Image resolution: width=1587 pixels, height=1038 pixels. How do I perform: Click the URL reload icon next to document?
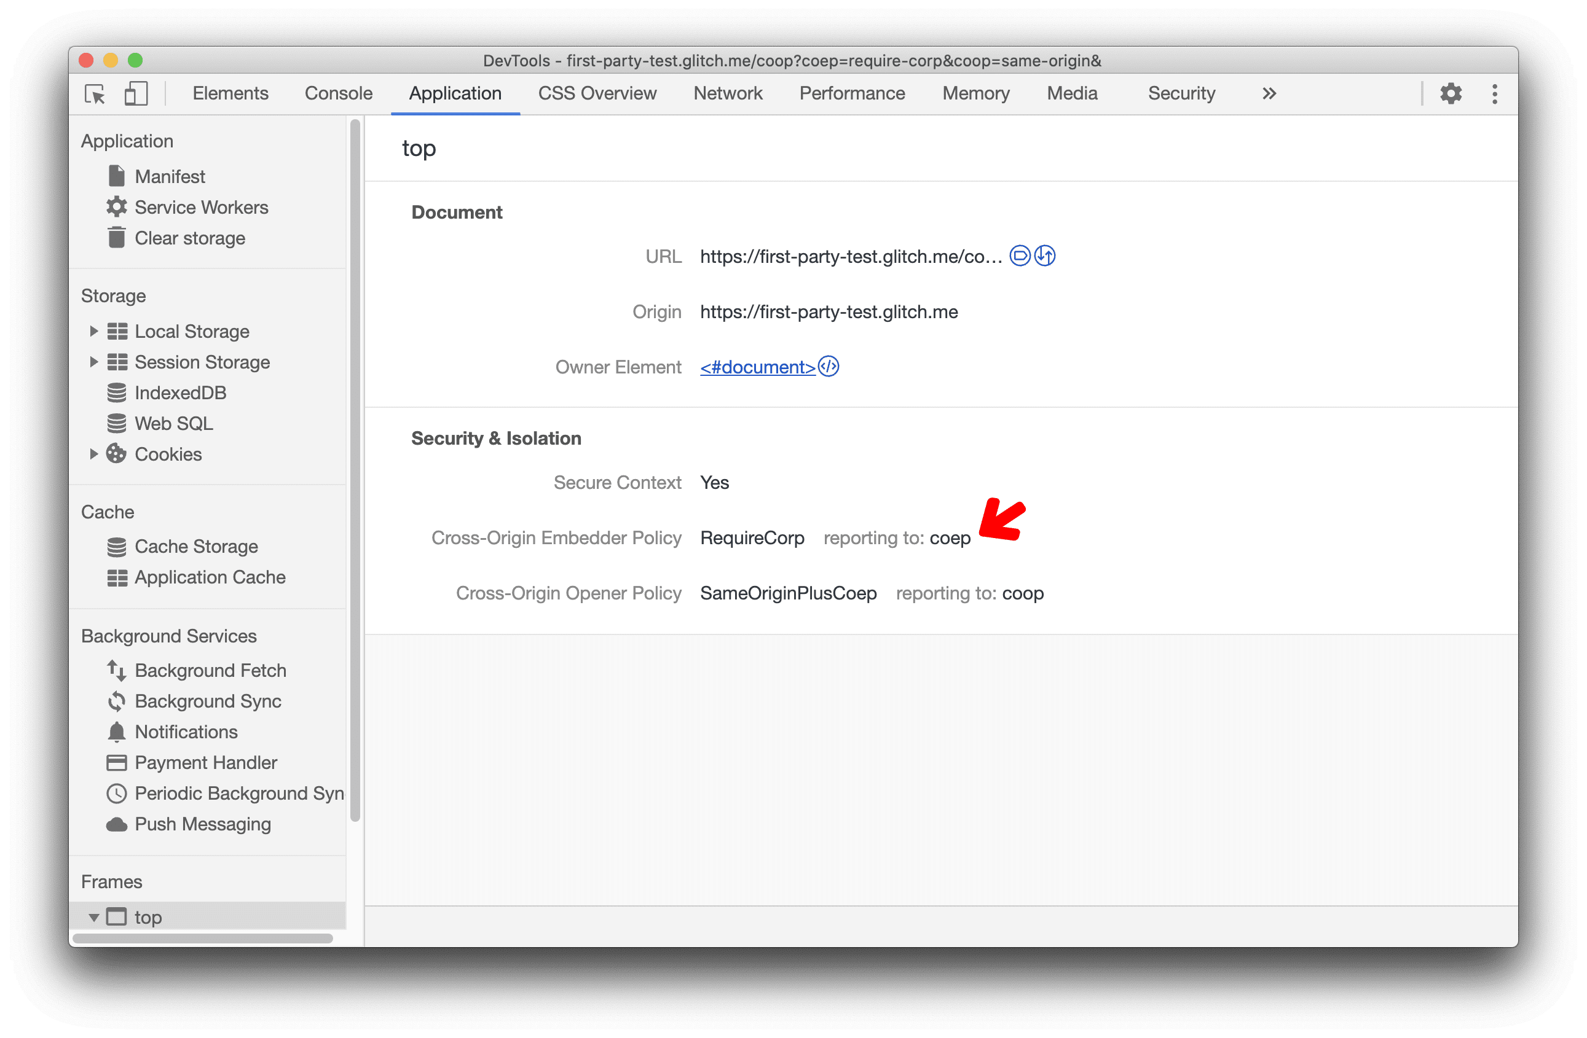pyautogui.click(x=1044, y=257)
